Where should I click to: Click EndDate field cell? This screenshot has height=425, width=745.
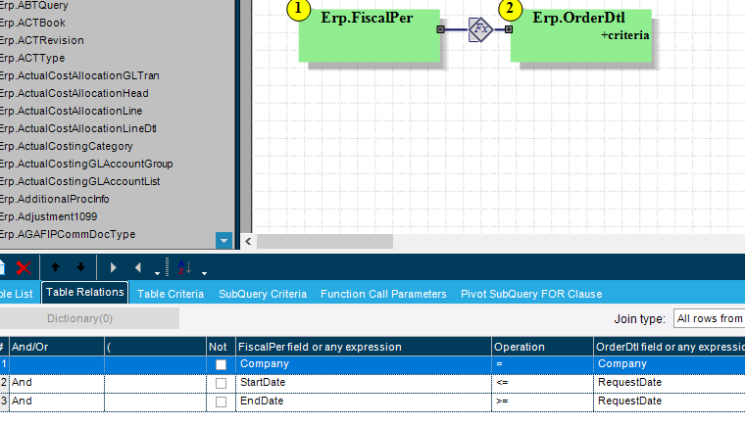[364, 401]
